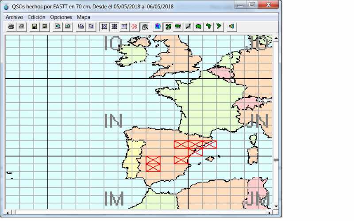Image resolution: width=354 pixels, height=221 pixels.
Task: Click the vertical scrollbar down arrow
Action: 276,206
